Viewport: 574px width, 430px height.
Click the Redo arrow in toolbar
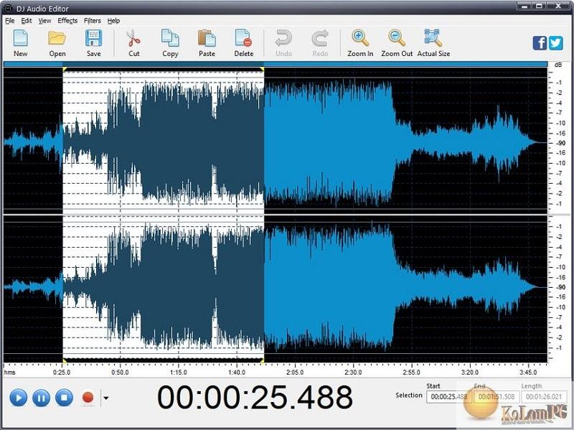320,43
